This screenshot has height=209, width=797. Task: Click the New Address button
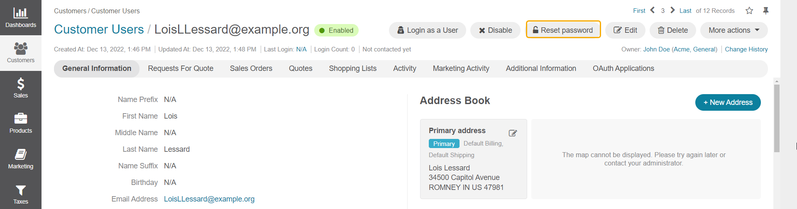point(728,102)
